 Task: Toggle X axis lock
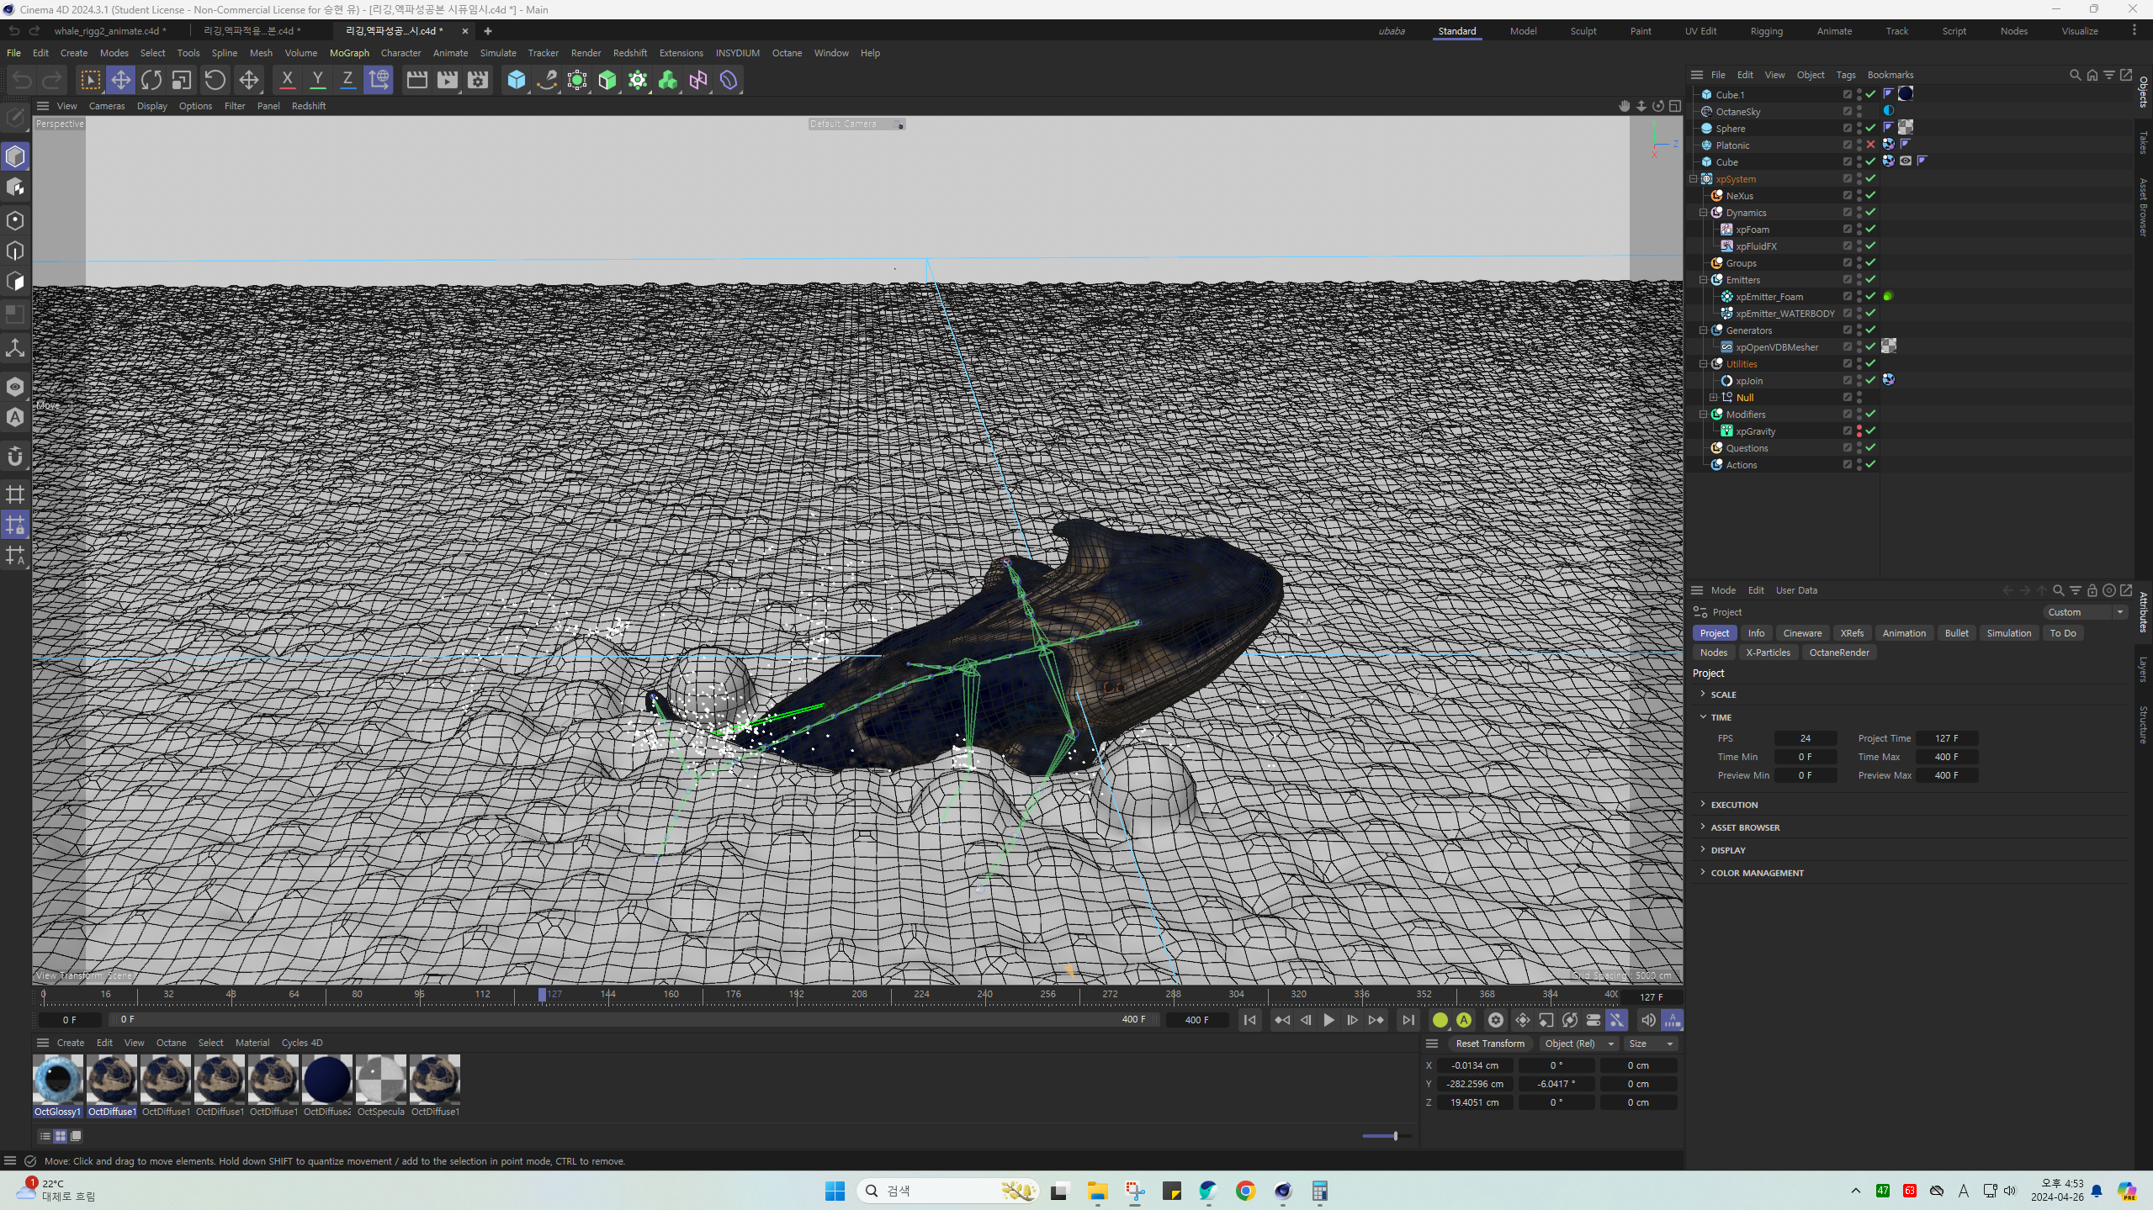pos(287,81)
